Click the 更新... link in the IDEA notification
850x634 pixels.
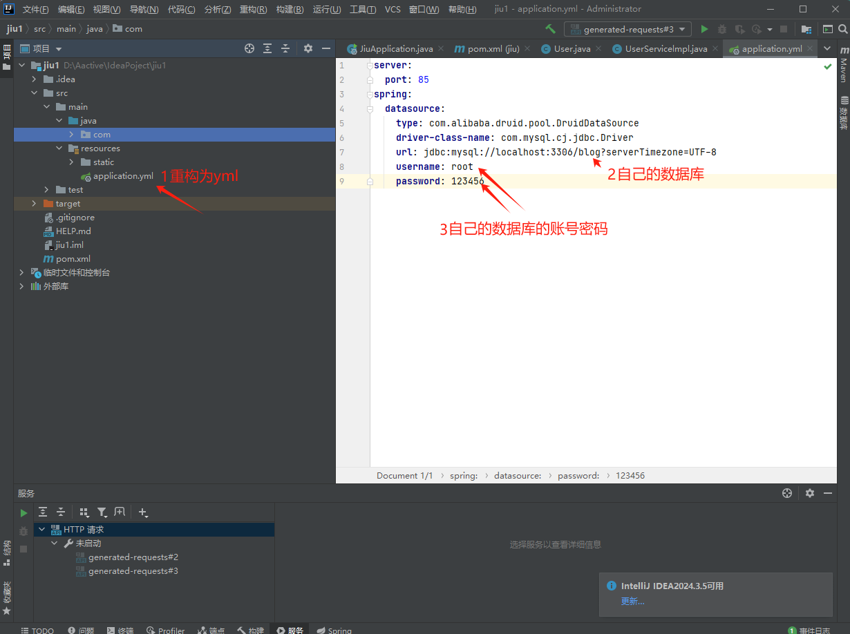point(633,602)
